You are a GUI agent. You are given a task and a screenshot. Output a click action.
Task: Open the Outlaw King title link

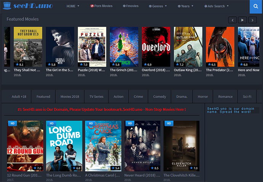coord(188,70)
